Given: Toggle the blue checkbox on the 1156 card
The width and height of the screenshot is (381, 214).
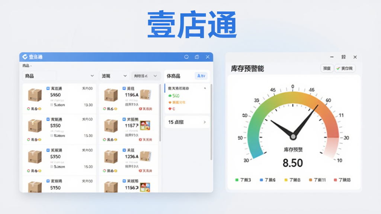Looking at the screenshot, I should click(124, 181).
